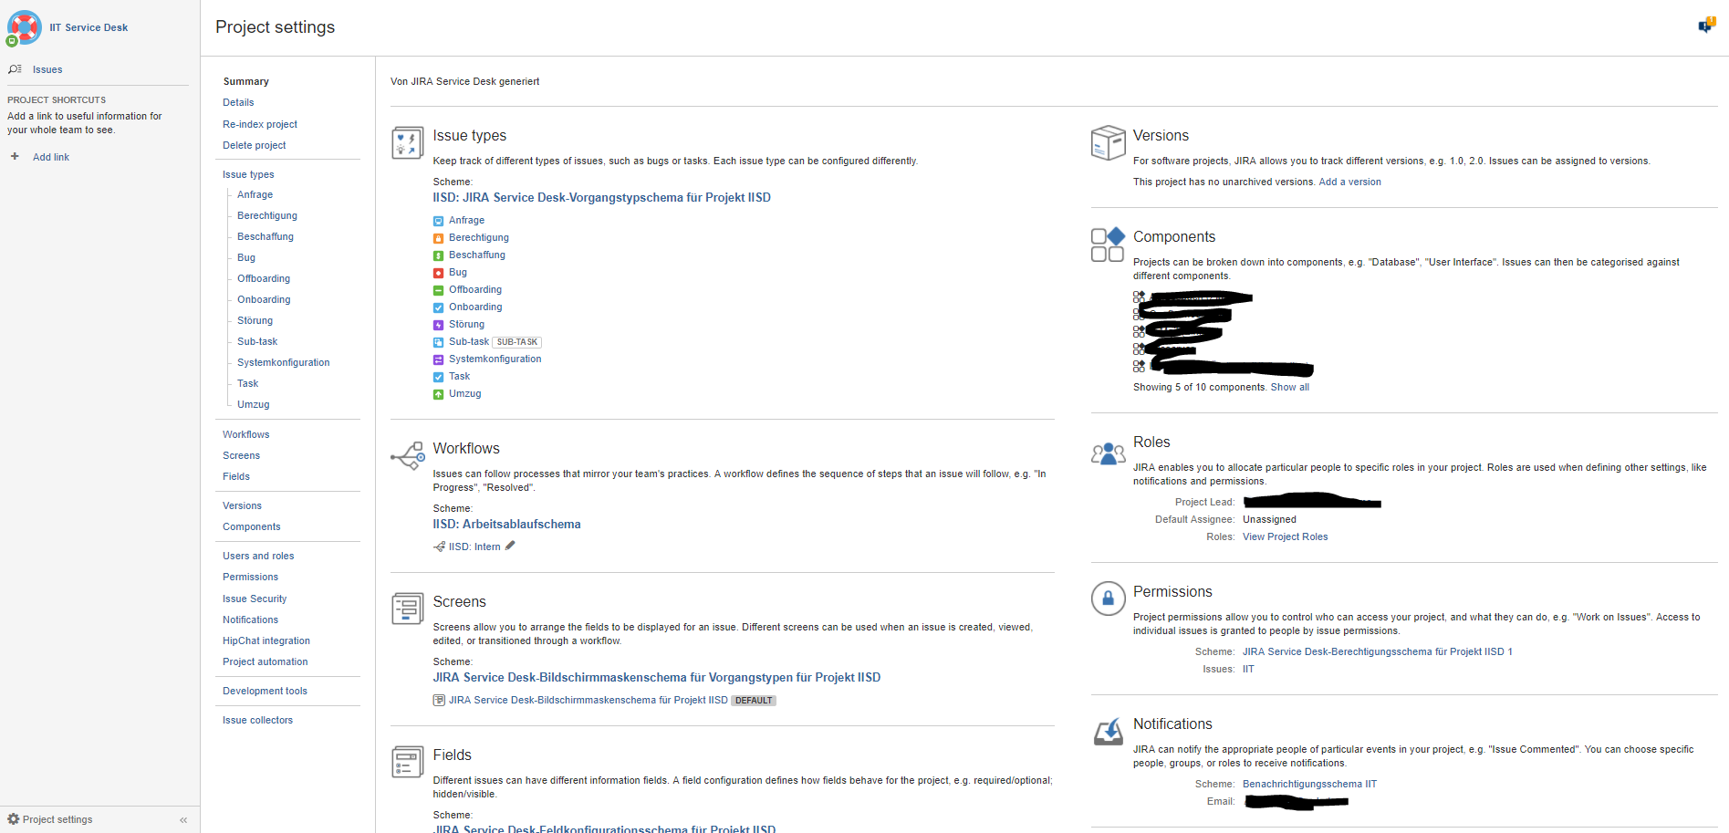This screenshot has width=1729, height=833.
Task: Open Users and roles settings
Action: pyautogui.click(x=258, y=556)
